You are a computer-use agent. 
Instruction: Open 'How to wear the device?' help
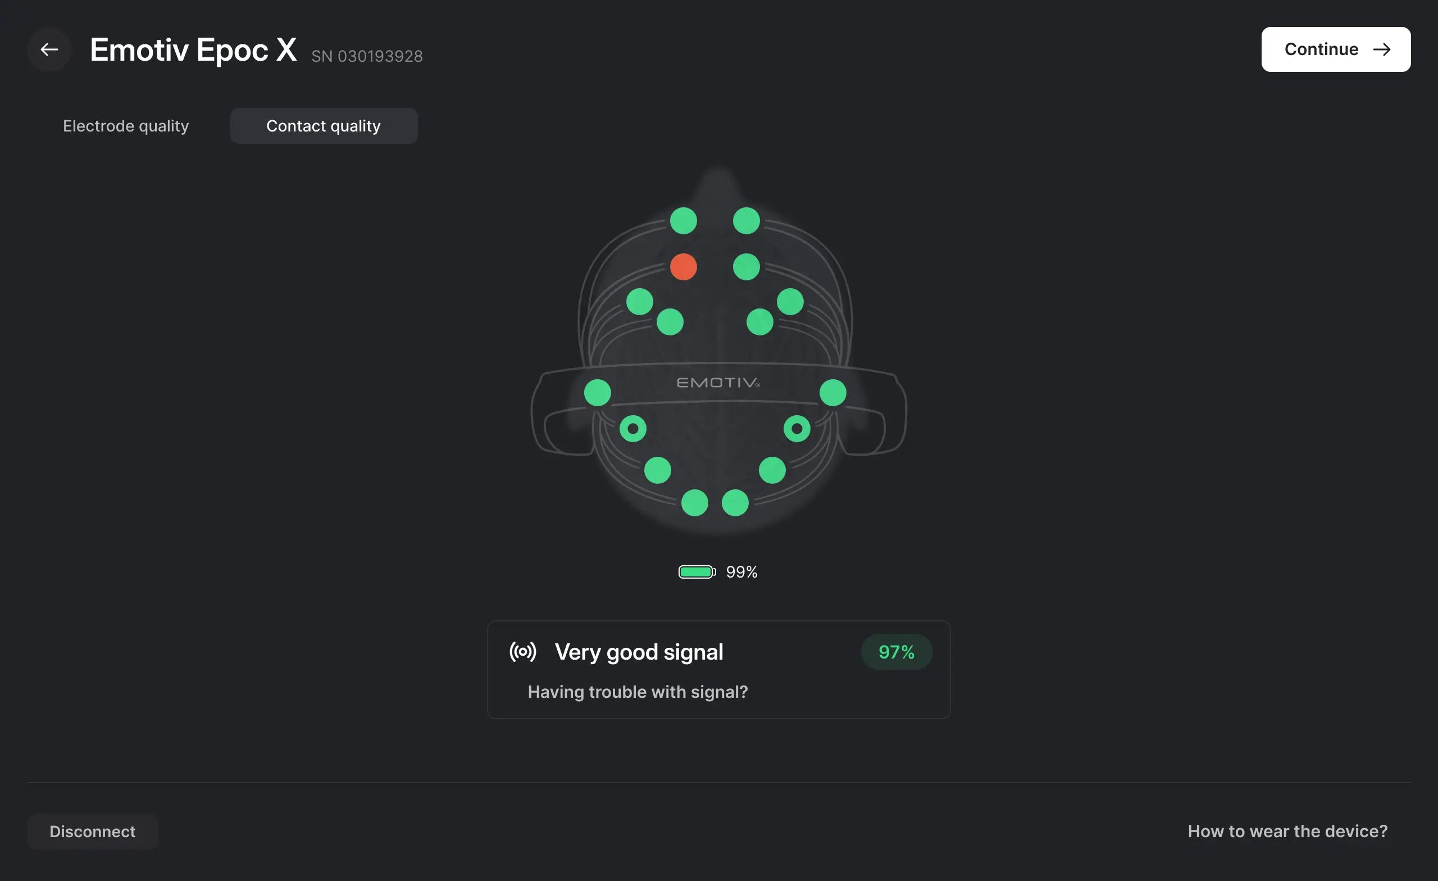click(x=1287, y=832)
